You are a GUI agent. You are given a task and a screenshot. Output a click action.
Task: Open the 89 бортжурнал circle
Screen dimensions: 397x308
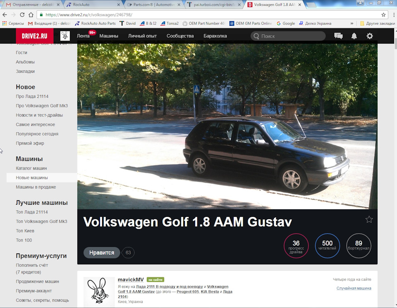pyautogui.click(x=359, y=246)
